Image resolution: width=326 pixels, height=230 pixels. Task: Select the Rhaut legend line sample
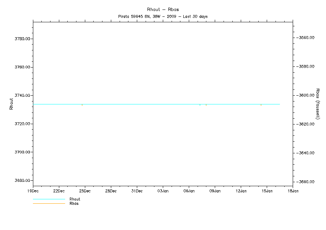click(49, 199)
